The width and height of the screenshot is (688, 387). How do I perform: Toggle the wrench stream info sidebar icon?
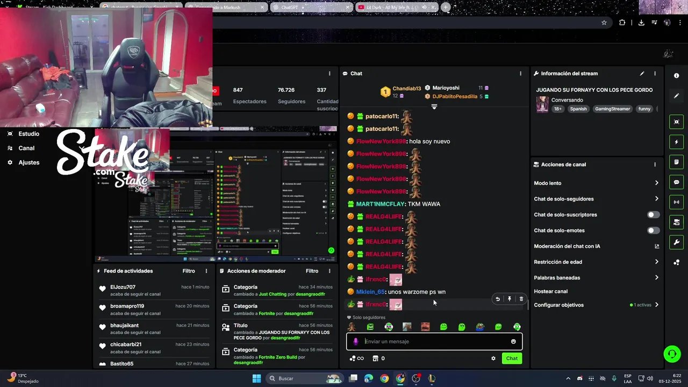[x=676, y=242]
